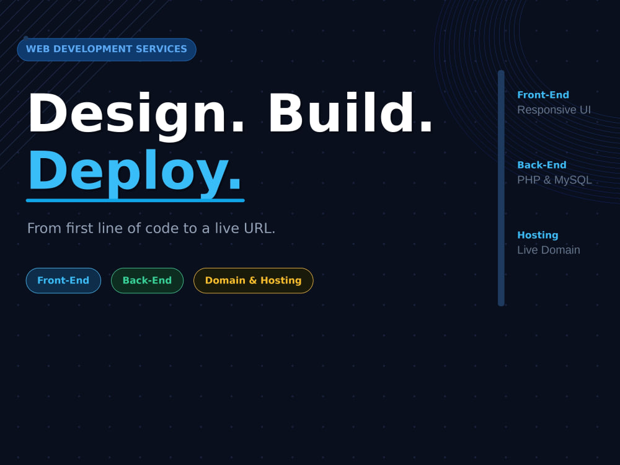The image size is (620, 465).
Task: Click "From first line of code" tagline
Action: 151,228
